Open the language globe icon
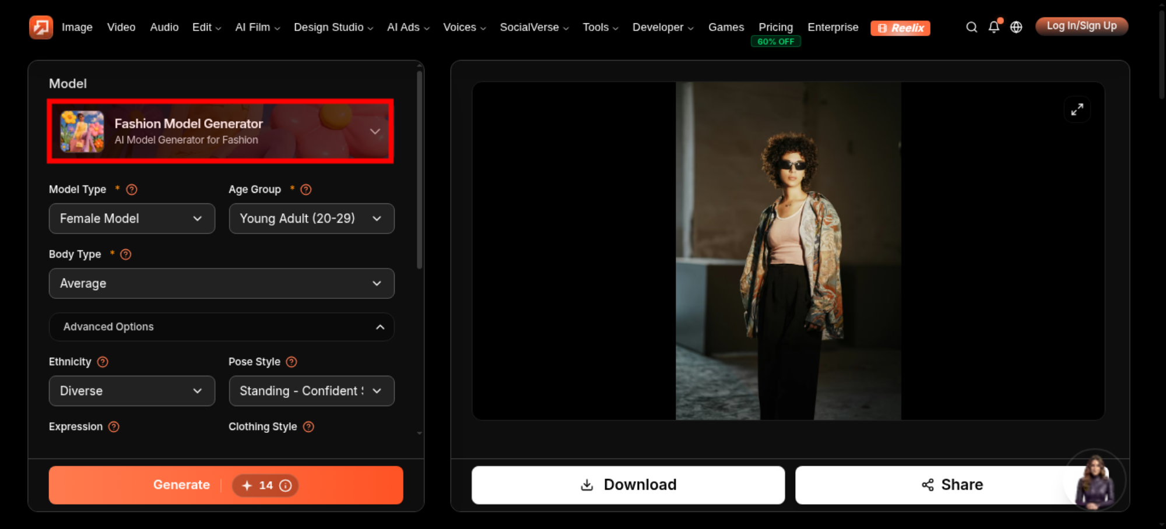 (x=1016, y=27)
